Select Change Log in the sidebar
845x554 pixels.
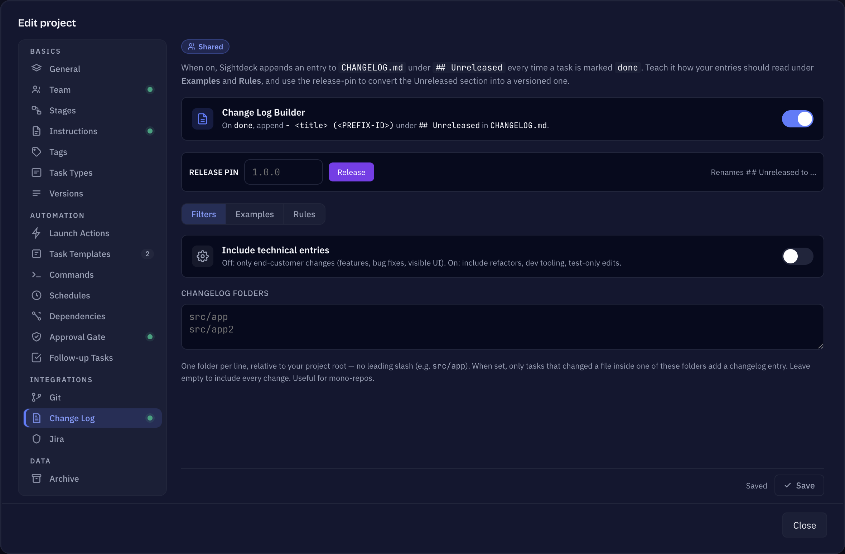tap(93, 418)
